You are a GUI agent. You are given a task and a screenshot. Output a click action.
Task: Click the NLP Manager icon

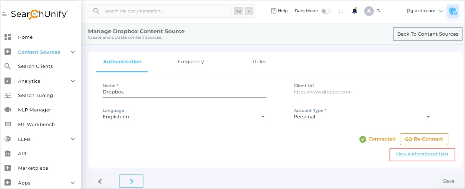pyautogui.click(x=8, y=110)
